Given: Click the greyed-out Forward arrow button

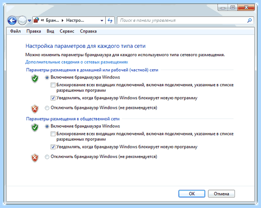Looking at the screenshot, I should [22, 20].
